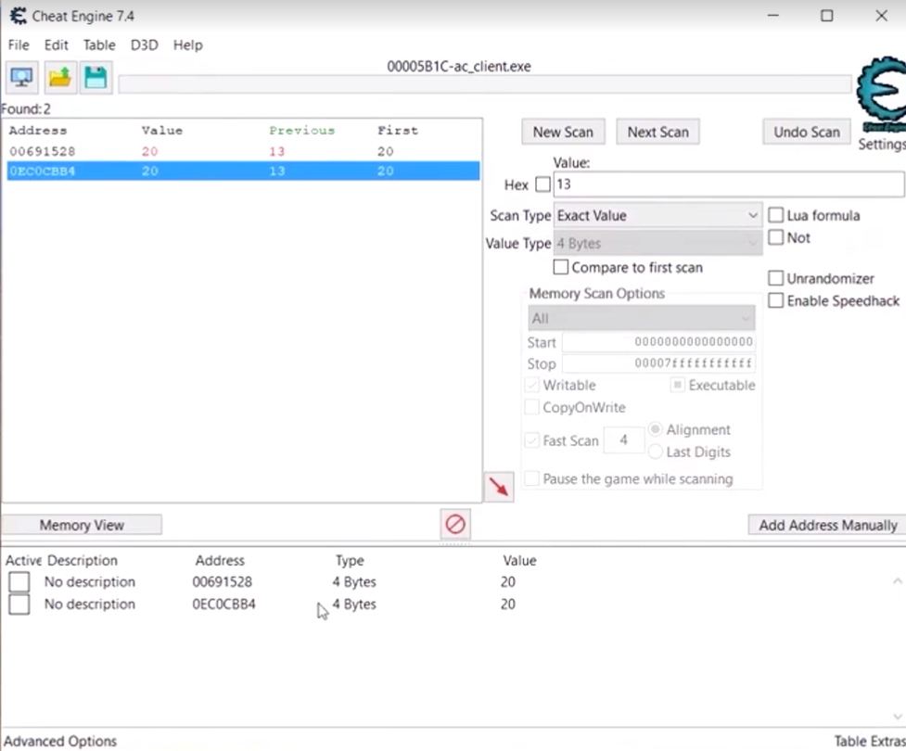Click the Memory View button
This screenshot has height=751, width=906.
[x=82, y=525]
